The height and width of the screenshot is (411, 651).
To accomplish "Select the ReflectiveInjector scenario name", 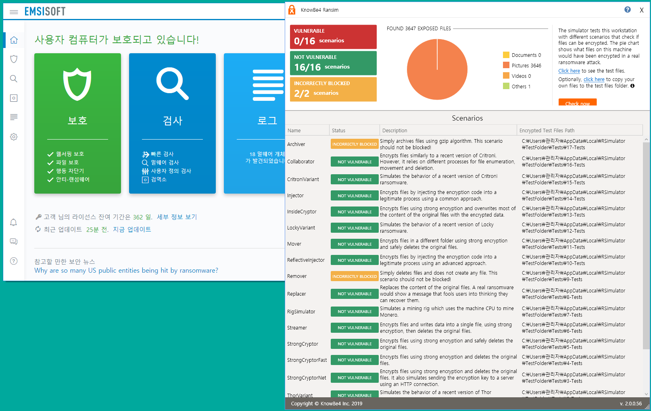I will tap(306, 260).
